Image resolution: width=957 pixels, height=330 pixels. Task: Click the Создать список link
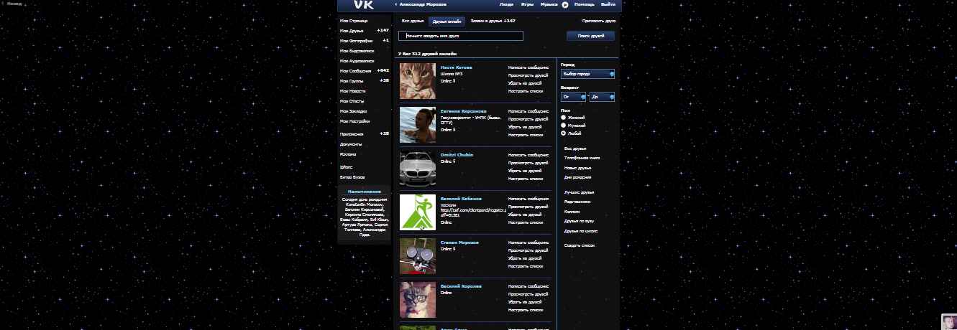pyautogui.click(x=580, y=245)
